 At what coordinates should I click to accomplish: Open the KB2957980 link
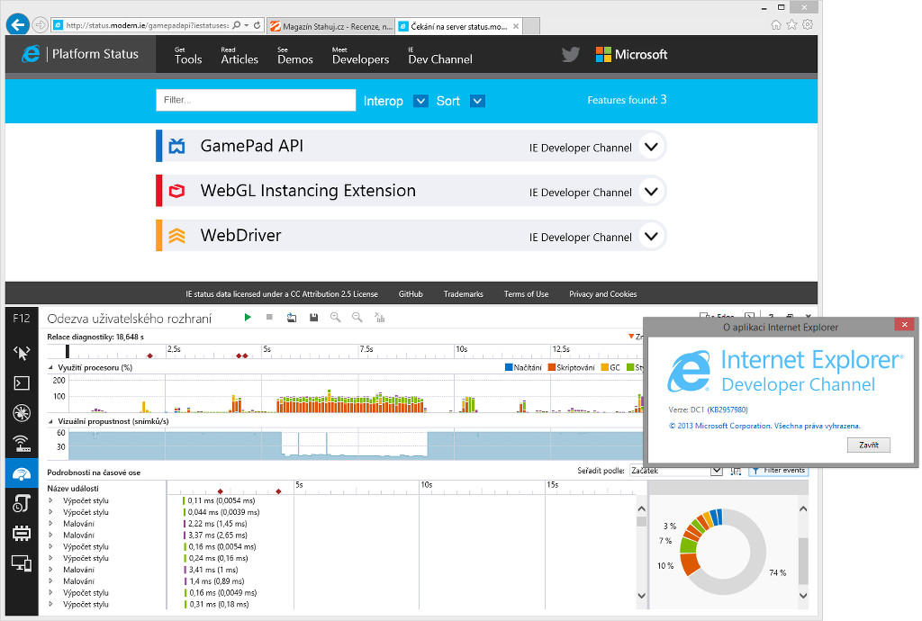pos(728,410)
